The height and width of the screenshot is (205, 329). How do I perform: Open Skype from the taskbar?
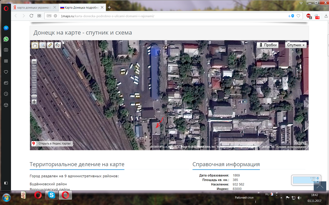[x=51, y=195]
